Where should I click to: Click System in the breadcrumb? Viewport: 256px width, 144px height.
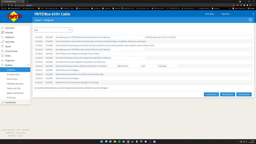pos(38,20)
